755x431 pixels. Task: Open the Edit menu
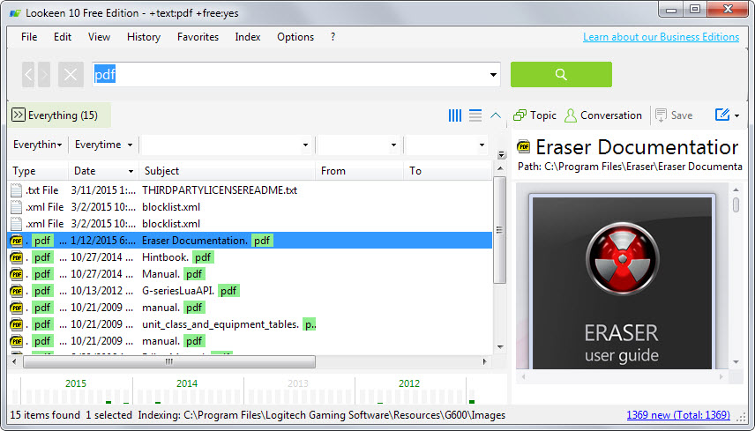coord(63,37)
